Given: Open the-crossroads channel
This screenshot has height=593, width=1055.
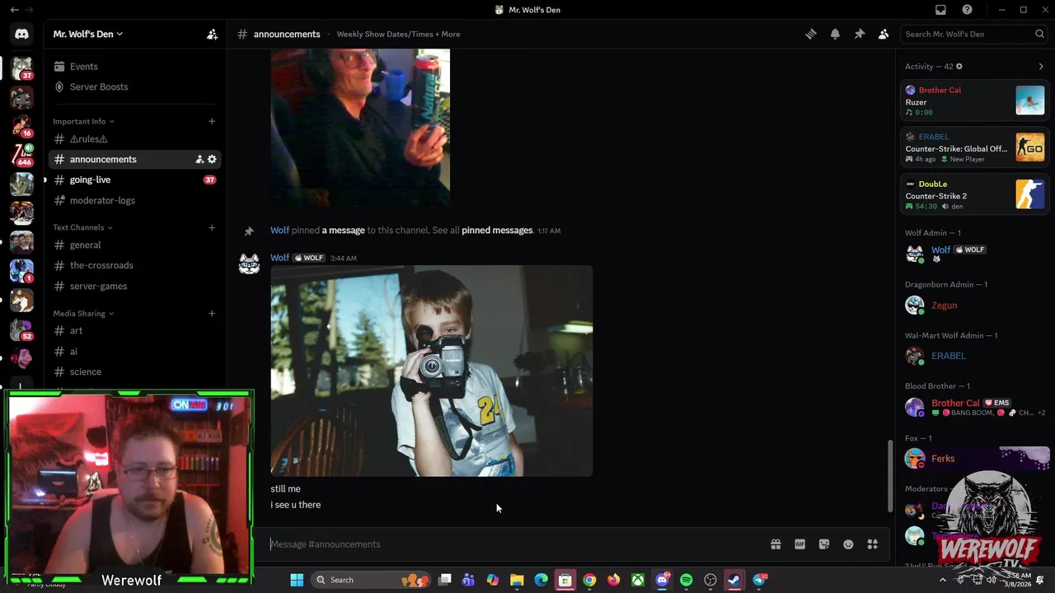Looking at the screenshot, I should [x=135, y=265].
